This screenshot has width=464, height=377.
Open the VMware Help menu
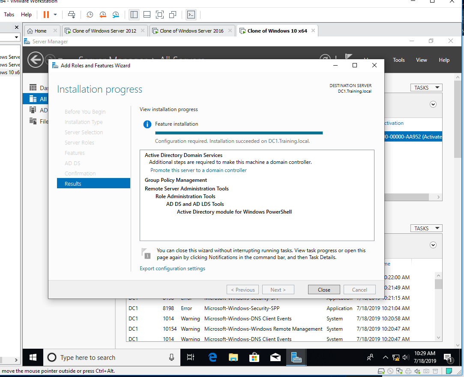click(26, 15)
